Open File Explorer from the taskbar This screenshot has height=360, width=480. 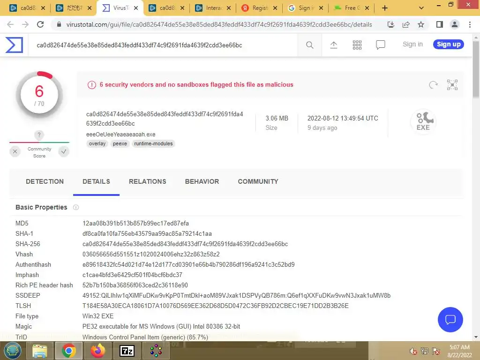(x=40, y=351)
